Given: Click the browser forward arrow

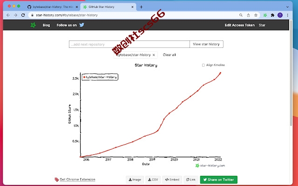Looking at the screenshot, I should pos(15,15).
